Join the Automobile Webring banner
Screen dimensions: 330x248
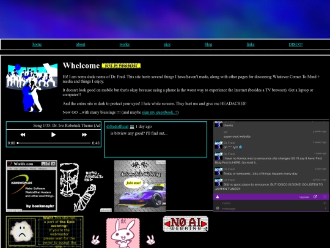pos(140,186)
